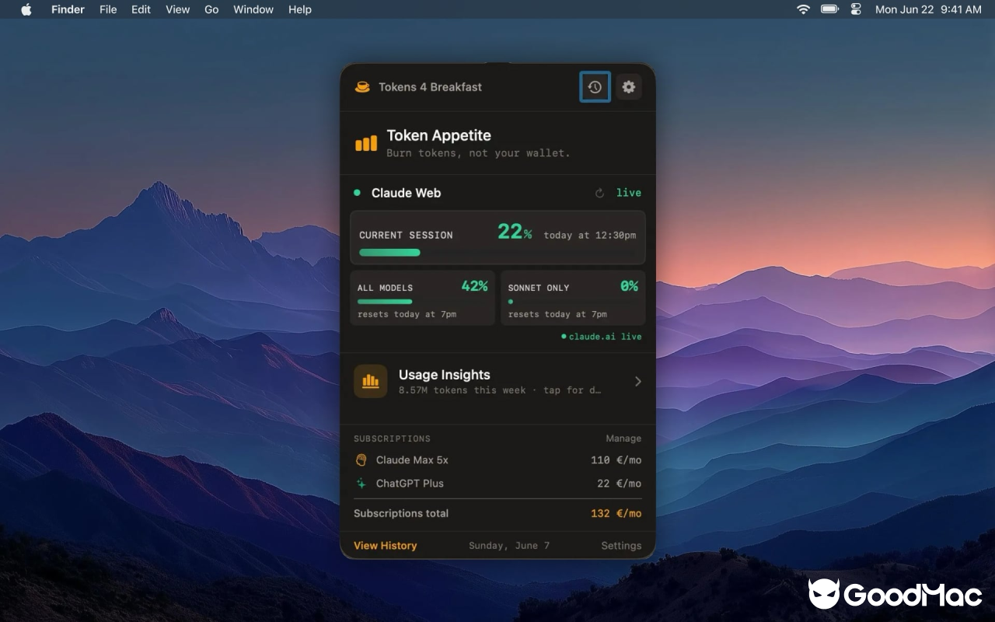Open the Apple menu
The image size is (995, 622).
26,9
